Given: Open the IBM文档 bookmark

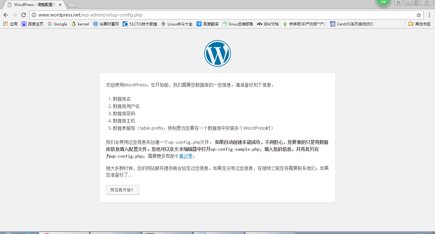Looking at the screenshot, I should tap(268, 24).
